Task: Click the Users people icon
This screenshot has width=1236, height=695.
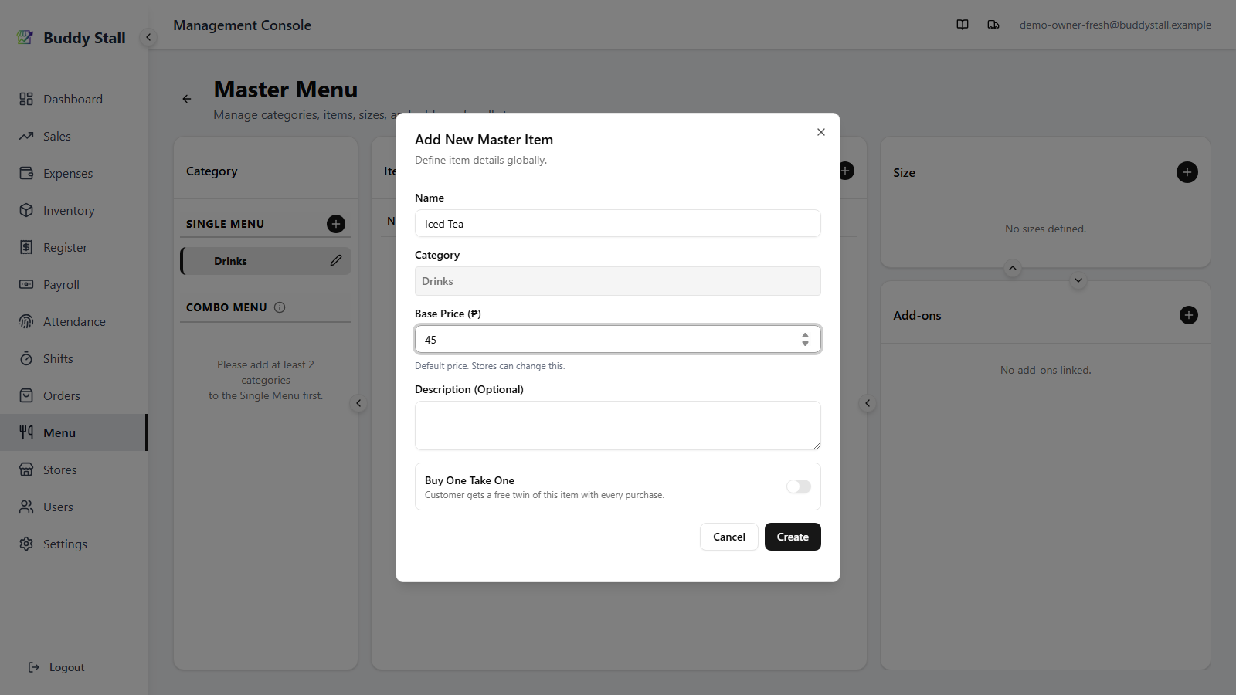Action: click(26, 507)
